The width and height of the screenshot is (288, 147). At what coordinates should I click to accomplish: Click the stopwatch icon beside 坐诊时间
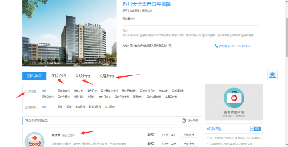(184, 121)
